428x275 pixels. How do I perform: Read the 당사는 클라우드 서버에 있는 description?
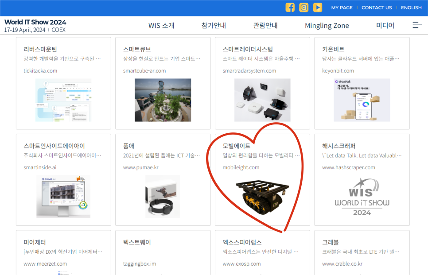[361, 58]
